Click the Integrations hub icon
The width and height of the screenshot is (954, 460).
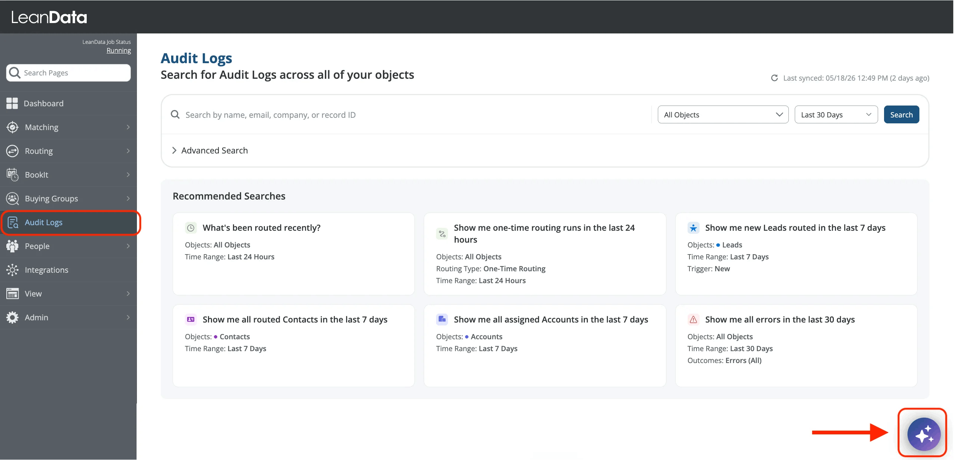(12, 270)
